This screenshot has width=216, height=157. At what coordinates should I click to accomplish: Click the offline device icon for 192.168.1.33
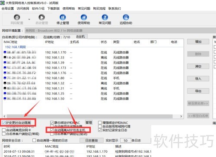(5, 57)
